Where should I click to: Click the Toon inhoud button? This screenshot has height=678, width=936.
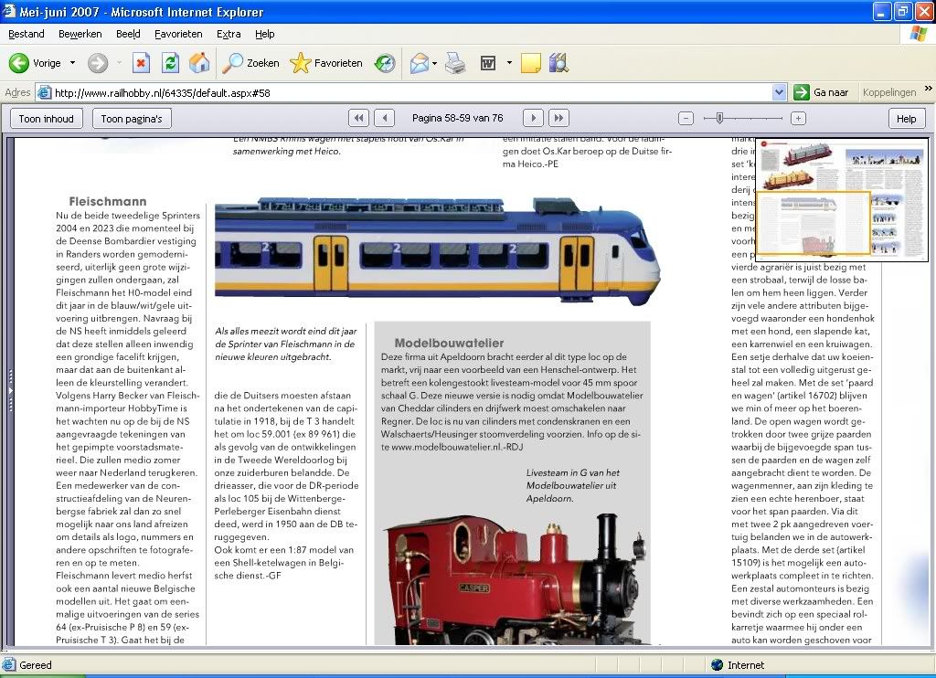[x=46, y=118]
